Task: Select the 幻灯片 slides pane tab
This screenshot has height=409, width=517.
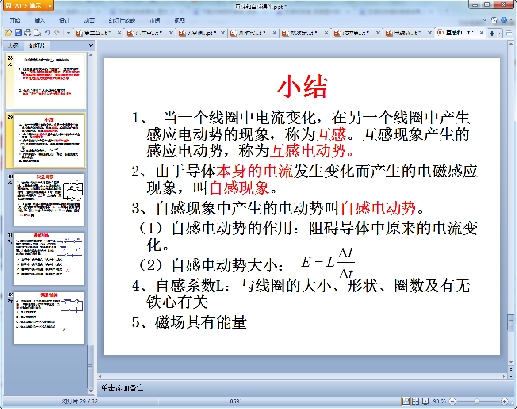Action: pyautogui.click(x=37, y=46)
